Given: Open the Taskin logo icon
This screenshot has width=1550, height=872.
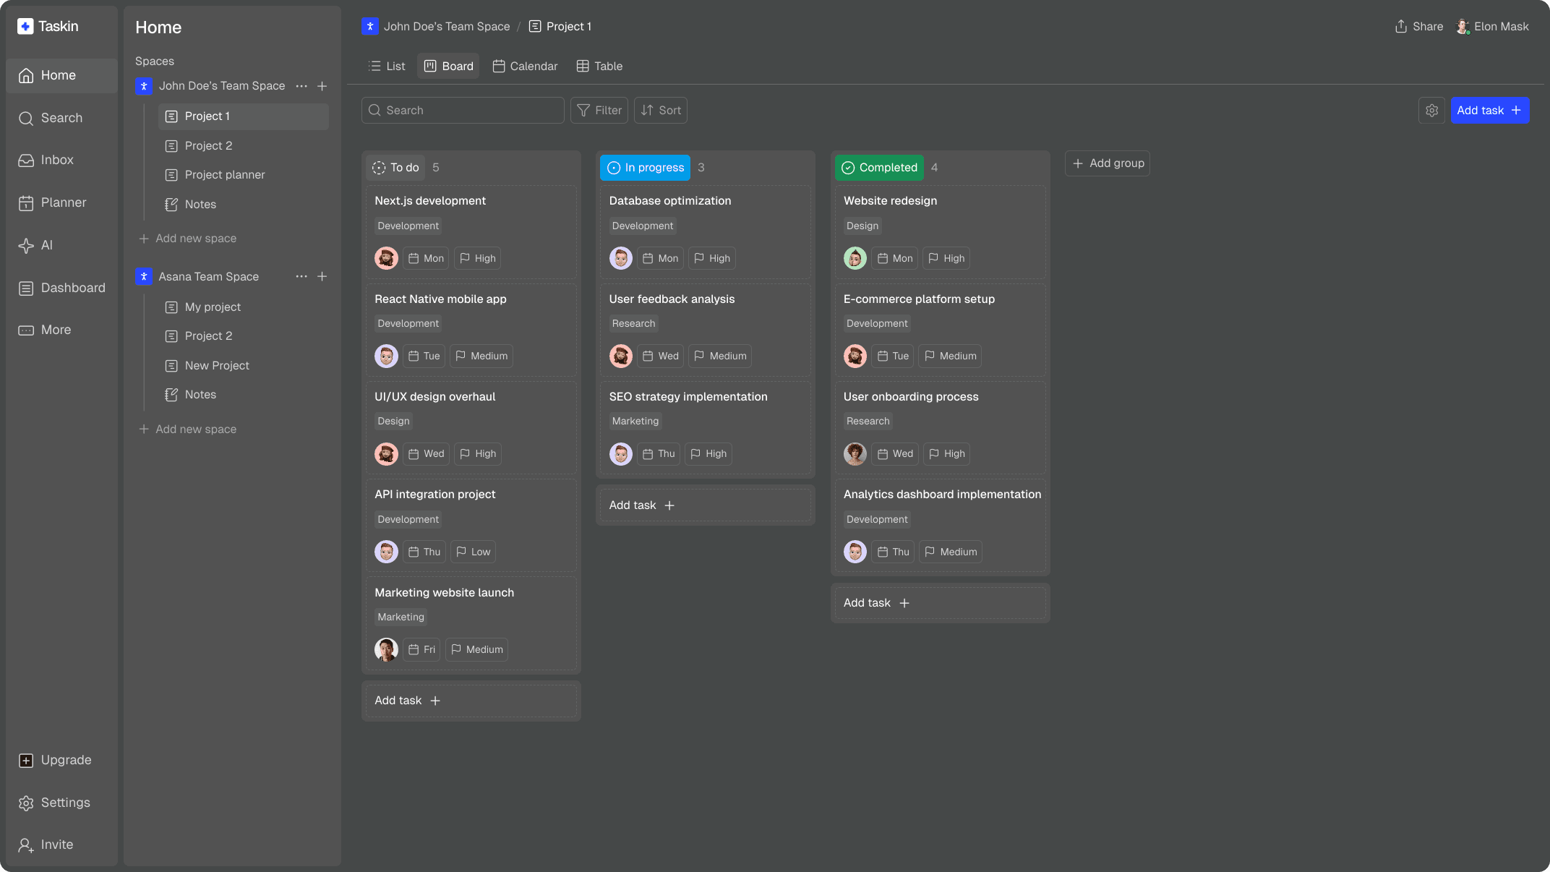Looking at the screenshot, I should [x=26, y=26].
